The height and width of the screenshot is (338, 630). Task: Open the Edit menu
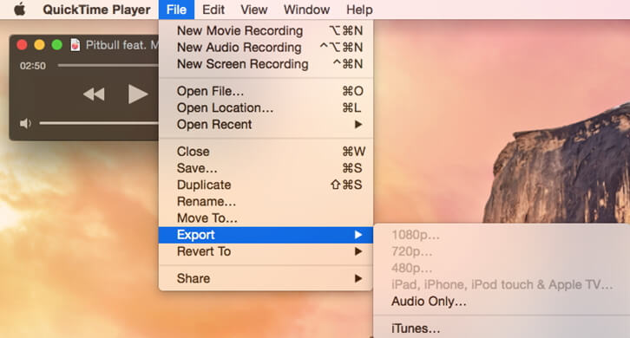click(x=213, y=10)
